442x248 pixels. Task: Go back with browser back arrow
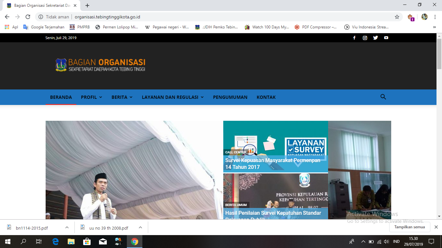pyautogui.click(x=7, y=17)
